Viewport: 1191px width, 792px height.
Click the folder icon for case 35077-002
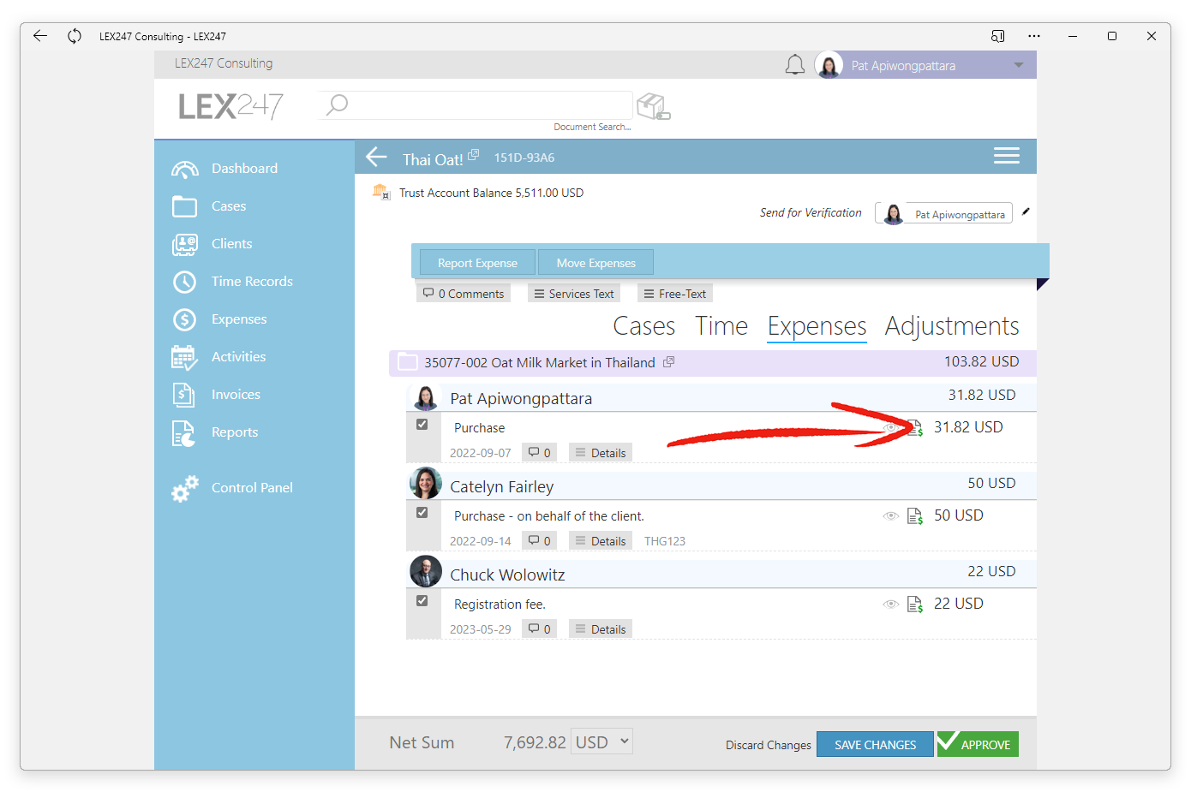click(x=407, y=362)
